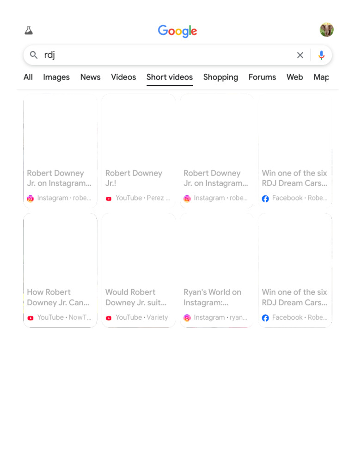Clear the search box with X
This screenshot has height=473, width=355.
click(300, 55)
